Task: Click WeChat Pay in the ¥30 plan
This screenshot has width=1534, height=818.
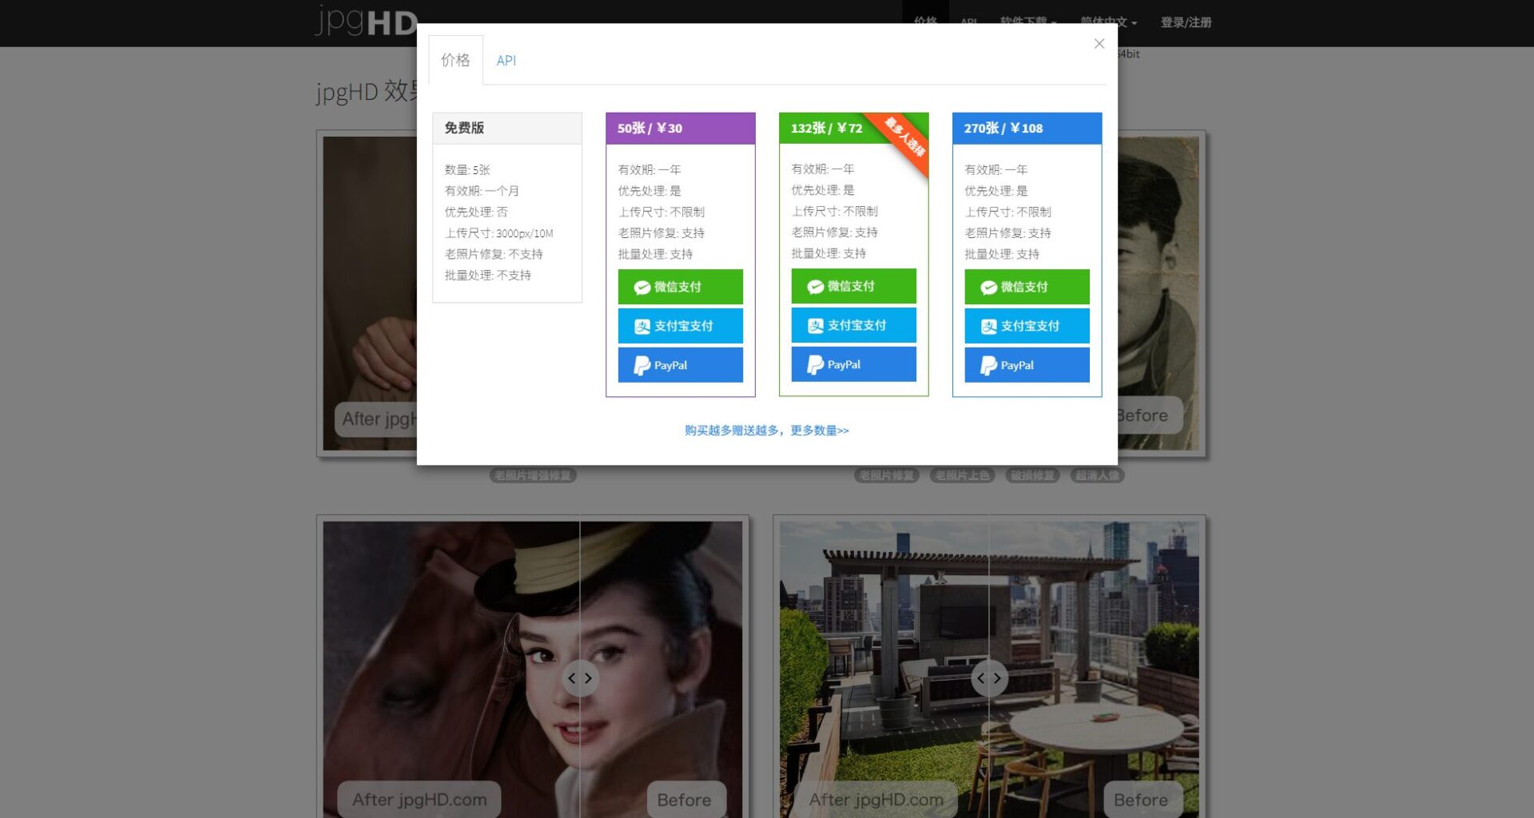Action: [x=680, y=287]
